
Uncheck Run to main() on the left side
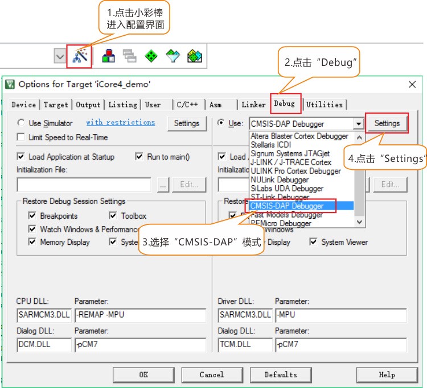tap(139, 157)
